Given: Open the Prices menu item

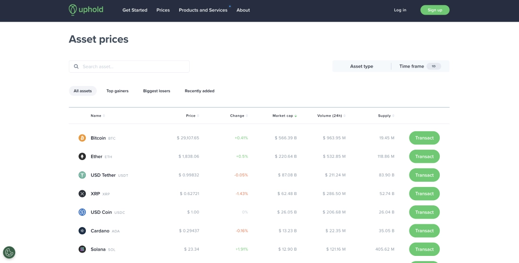Looking at the screenshot, I should (163, 10).
